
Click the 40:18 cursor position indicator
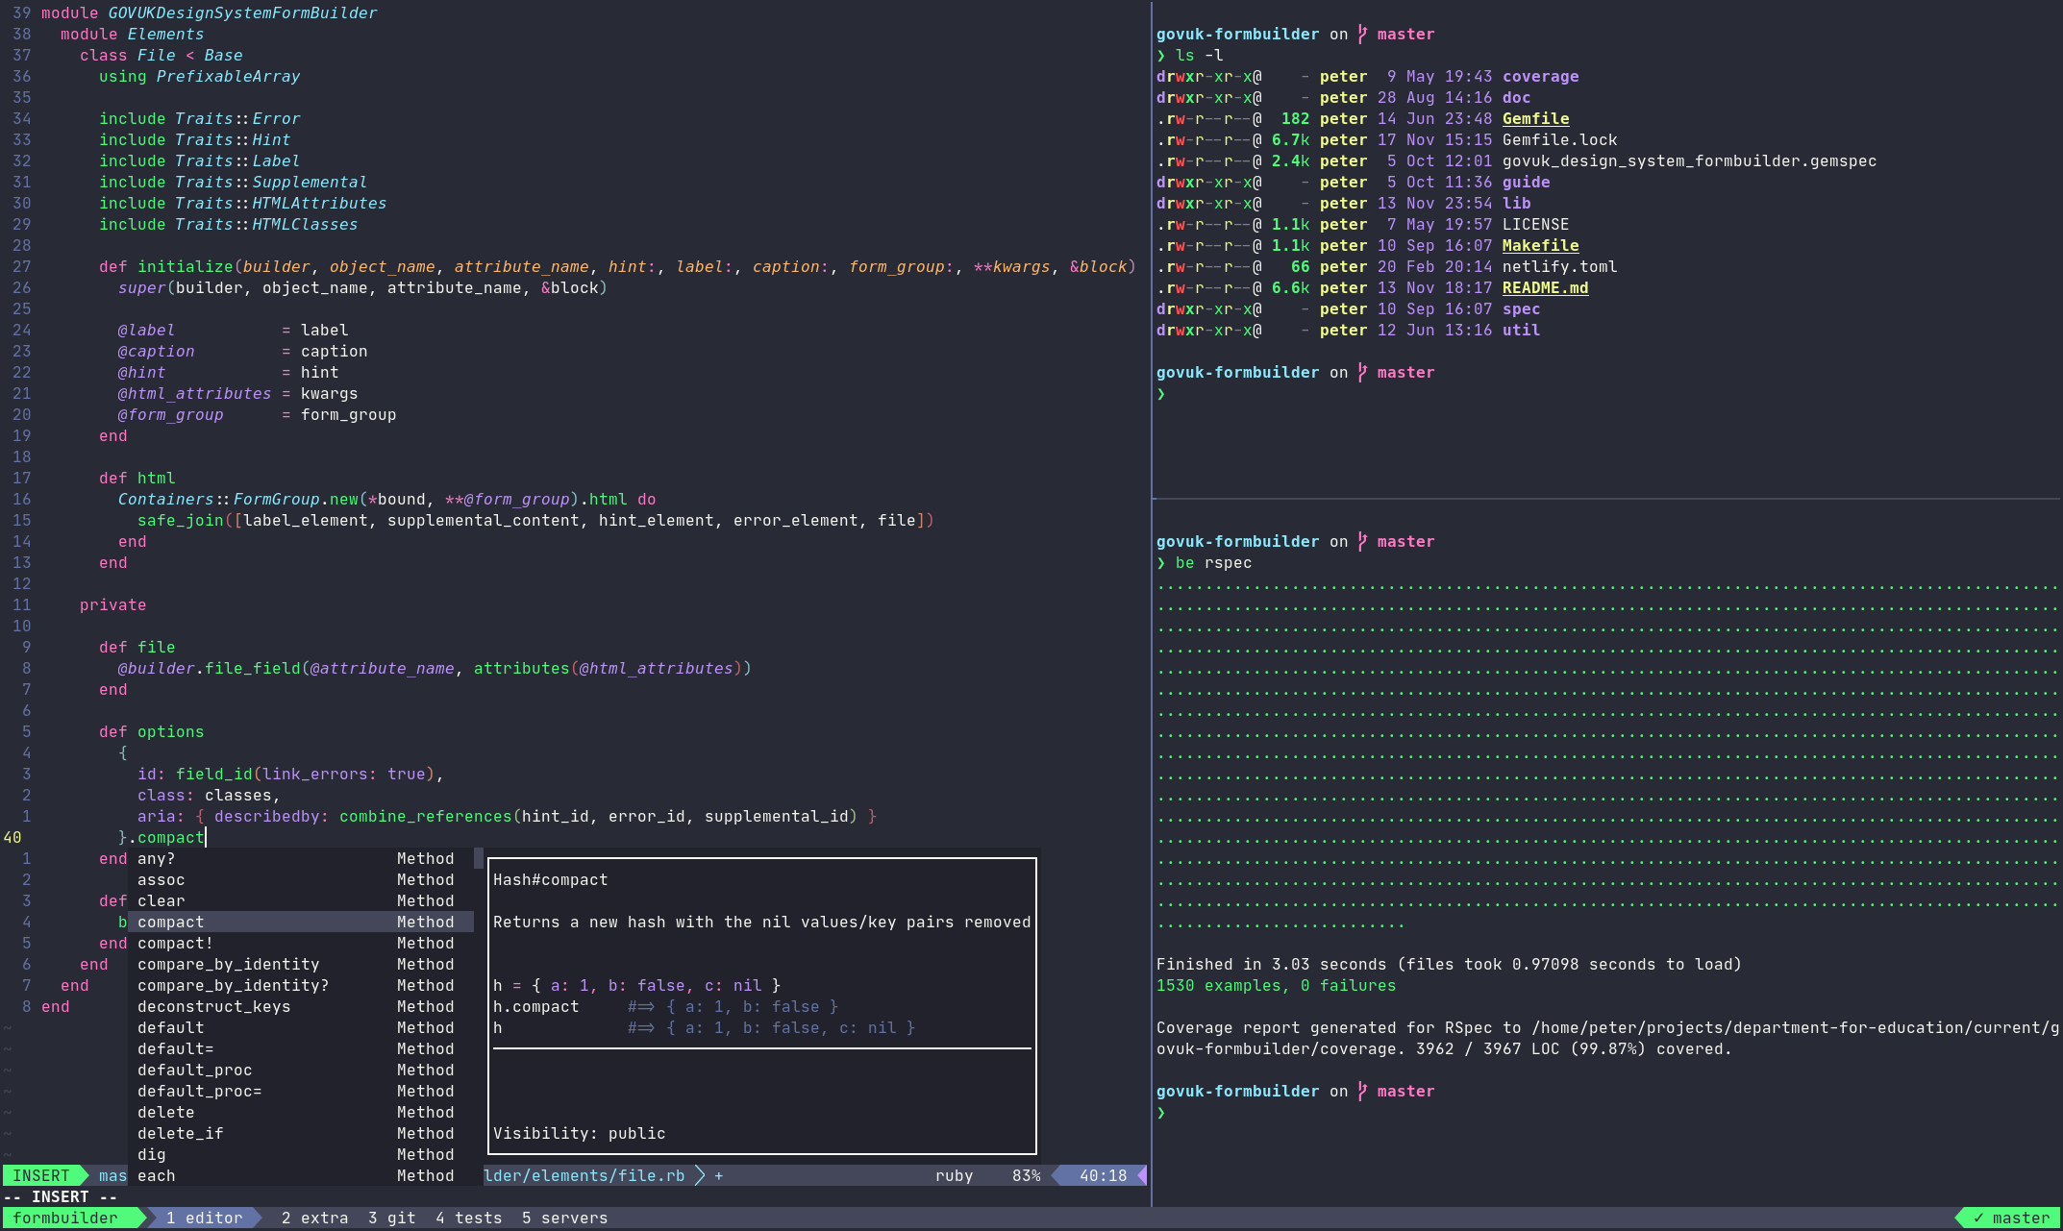[x=1102, y=1175]
